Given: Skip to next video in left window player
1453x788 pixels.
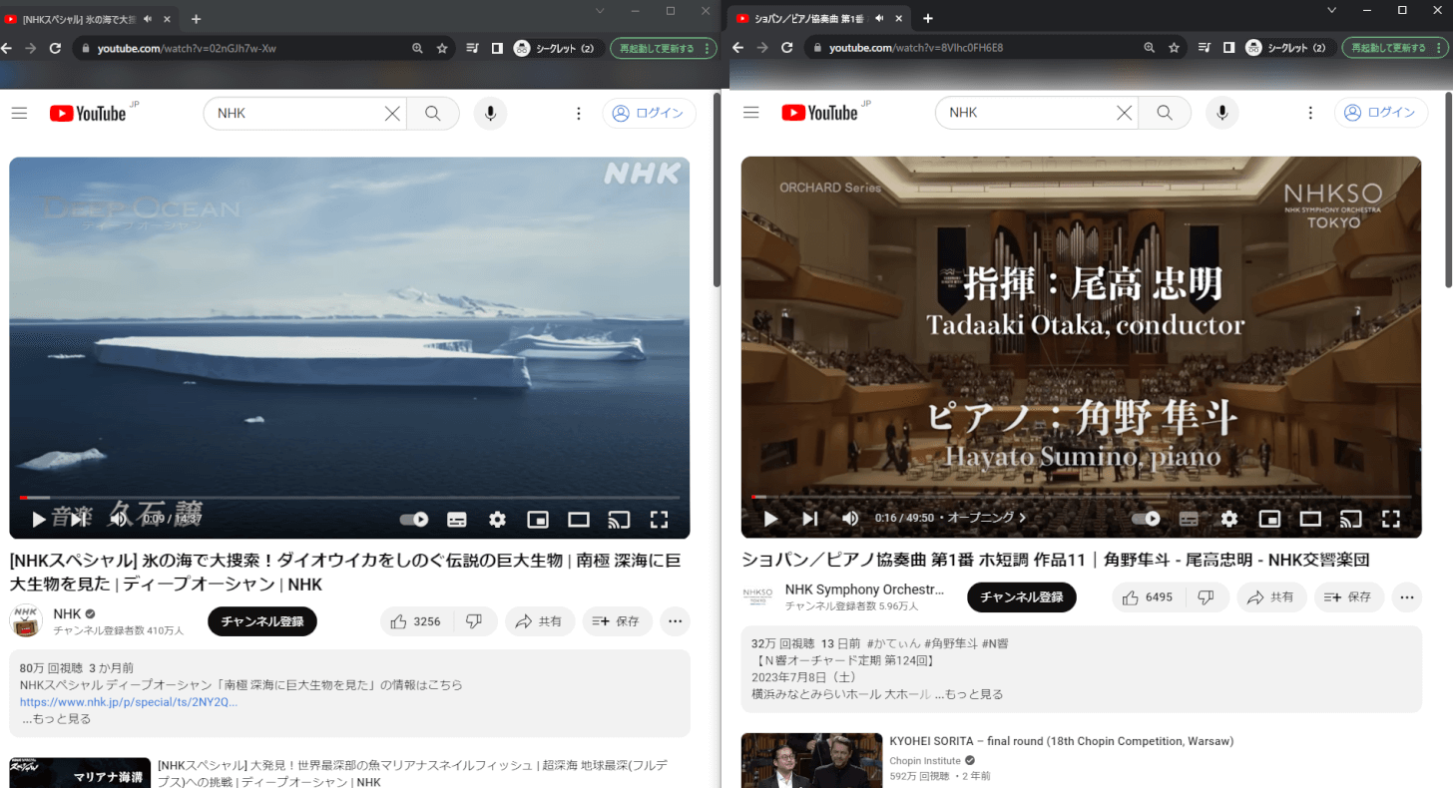Looking at the screenshot, I should click(78, 519).
